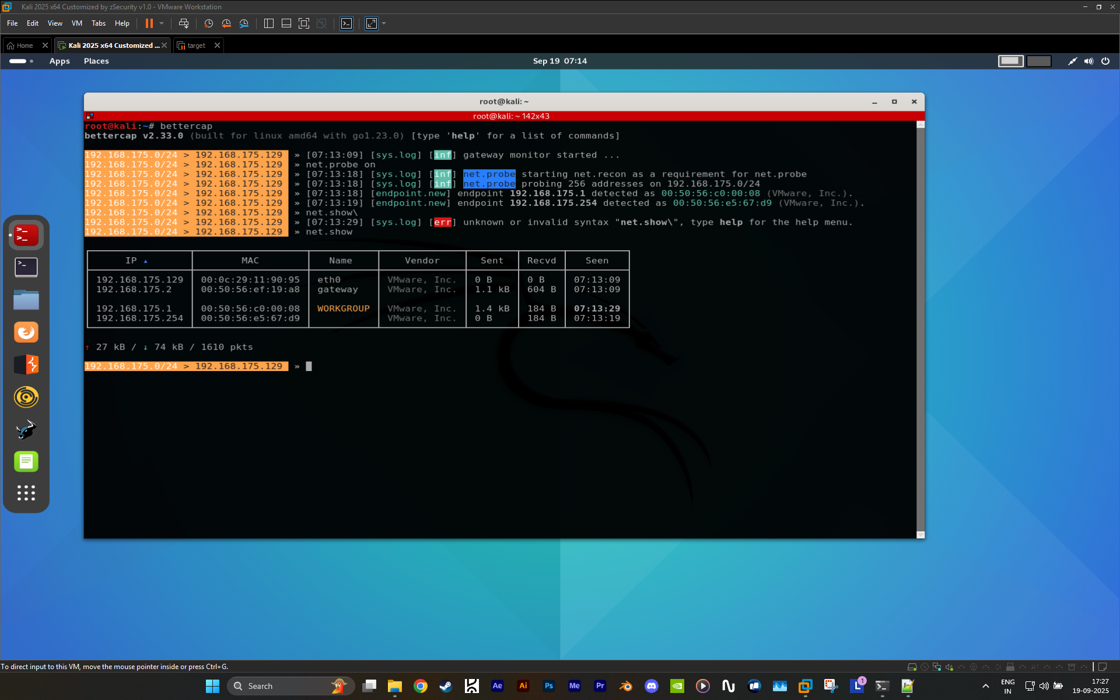Pause the virtual machine from the toolbar
The height and width of the screenshot is (700, 1120).
click(149, 23)
